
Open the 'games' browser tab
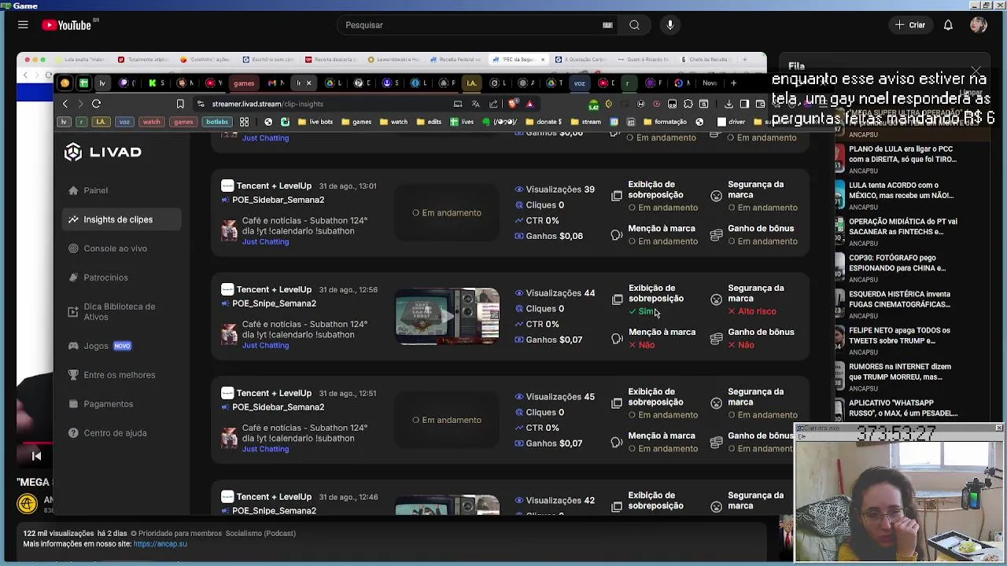pos(244,83)
